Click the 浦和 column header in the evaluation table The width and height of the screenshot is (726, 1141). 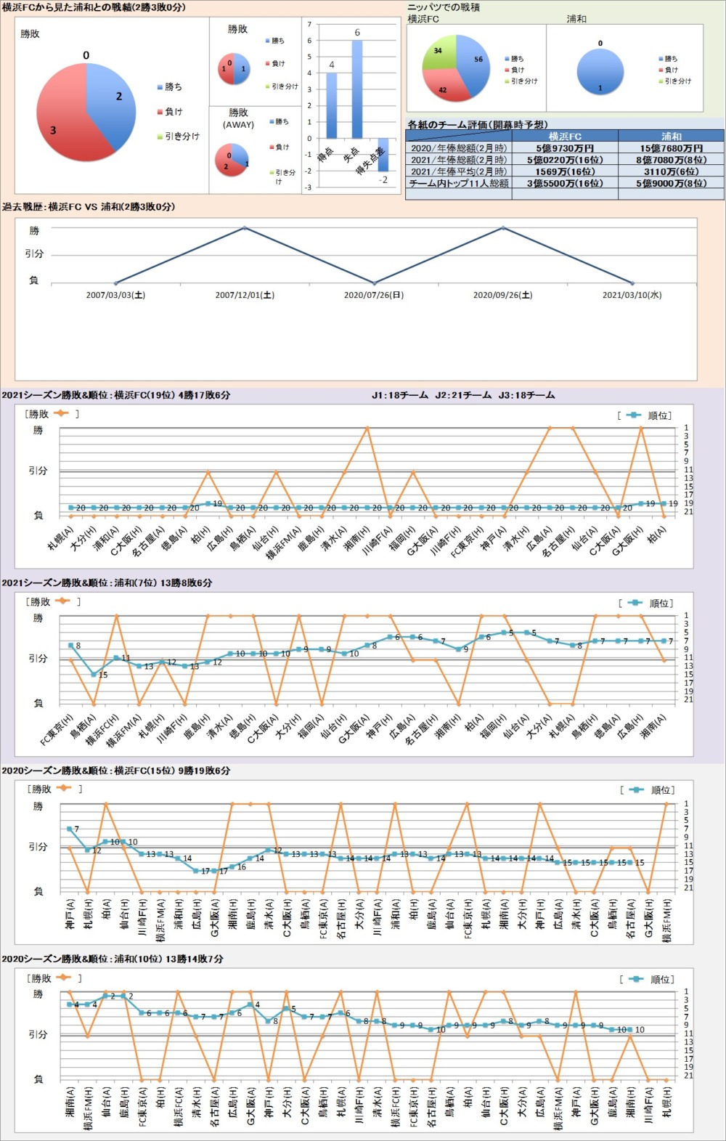671,136
